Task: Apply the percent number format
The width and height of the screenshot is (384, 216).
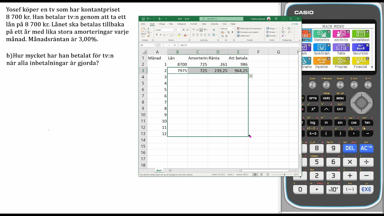Action: 228,32
